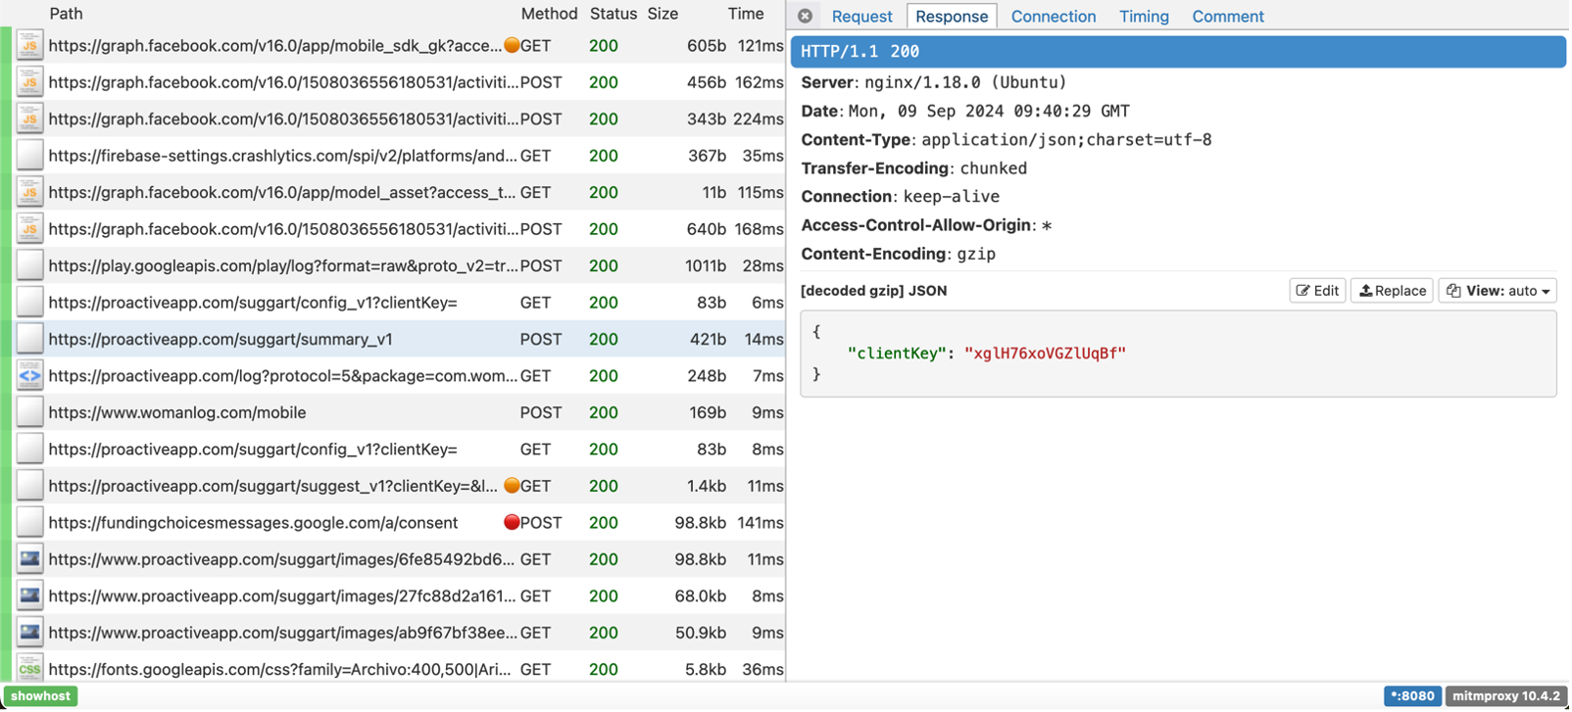Click the orange marker on mobile_sdk_gk flow

click(511, 46)
